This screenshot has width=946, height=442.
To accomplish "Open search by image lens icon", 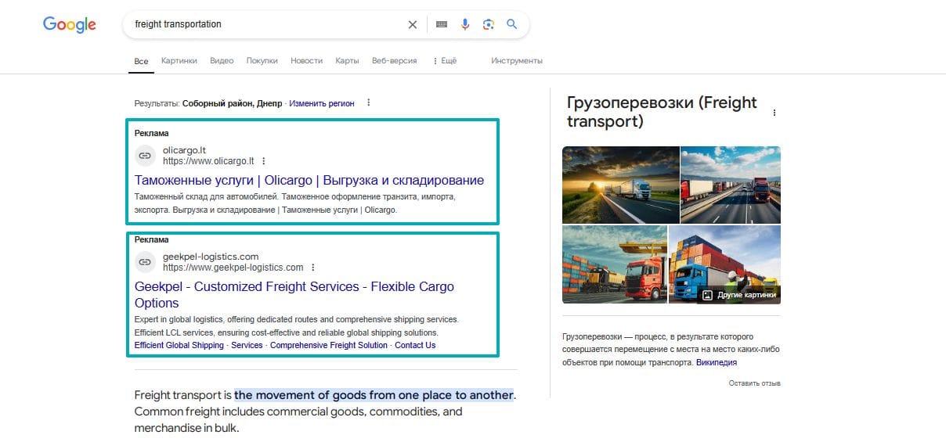I will click(489, 24).
